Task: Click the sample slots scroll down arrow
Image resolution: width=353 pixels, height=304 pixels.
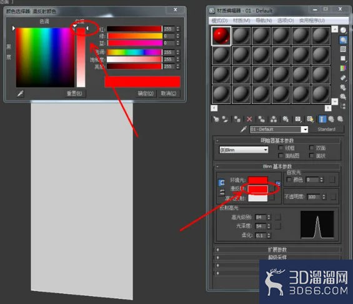Action: 335,101
